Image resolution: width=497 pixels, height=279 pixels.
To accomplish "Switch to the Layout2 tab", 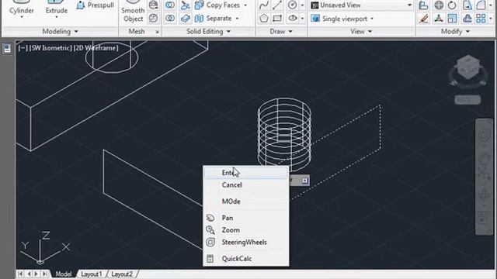I will [122, 274].
